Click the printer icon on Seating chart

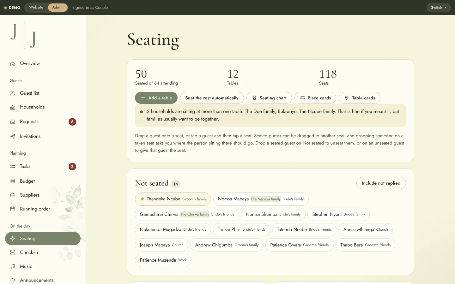point(254,98)
